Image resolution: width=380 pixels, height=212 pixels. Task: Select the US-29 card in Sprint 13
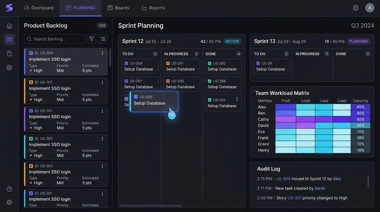pos(272,66)
